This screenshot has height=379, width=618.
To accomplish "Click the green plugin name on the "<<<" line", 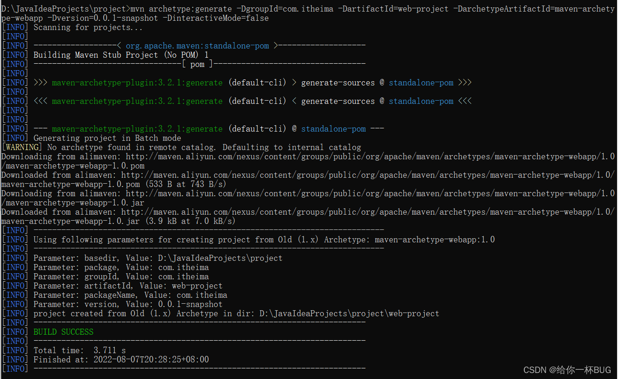I will coord(137,101).
